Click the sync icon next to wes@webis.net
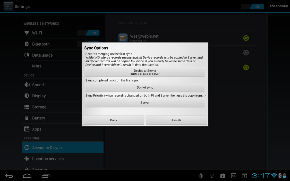Screen dimensions: 290x181 coord(246,38)
